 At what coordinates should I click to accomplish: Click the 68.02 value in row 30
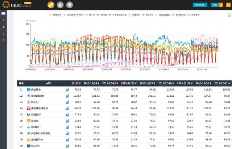pos(227,146)
